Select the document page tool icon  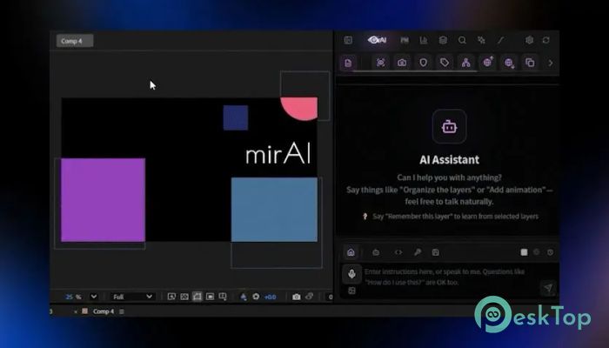click(x=348, y=63)
